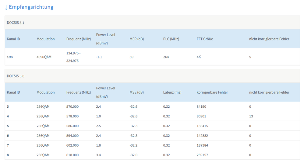Click the 602.000 frequency cell
The height and width of the screenshot is (160, 304).
point(72,145)
